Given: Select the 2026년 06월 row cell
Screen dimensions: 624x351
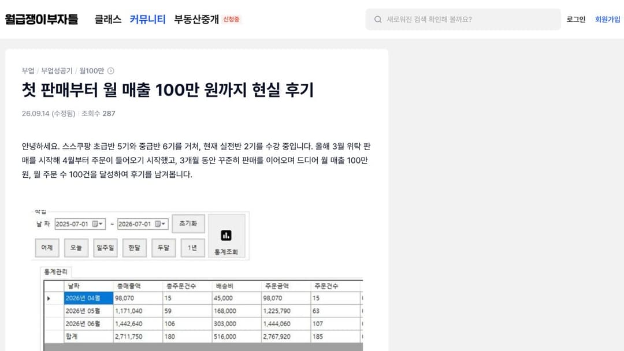Looking at the screenshot, I should pos(88,323).
